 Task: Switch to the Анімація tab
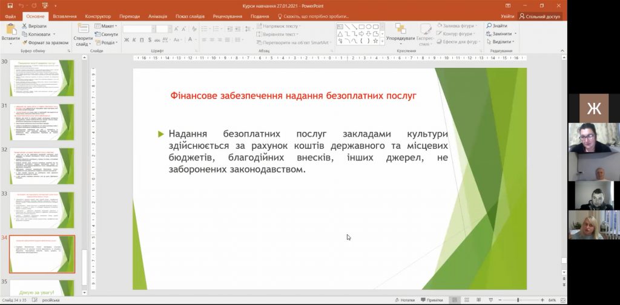pos(157,16)
